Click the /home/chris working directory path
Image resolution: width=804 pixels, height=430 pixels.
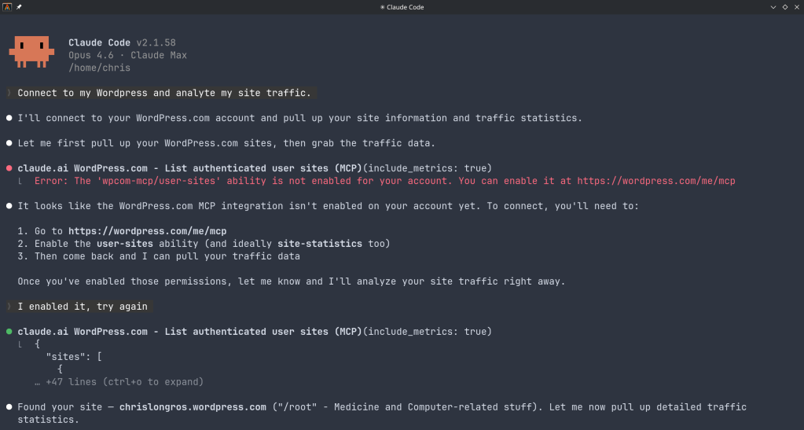(x=99, y=68)
